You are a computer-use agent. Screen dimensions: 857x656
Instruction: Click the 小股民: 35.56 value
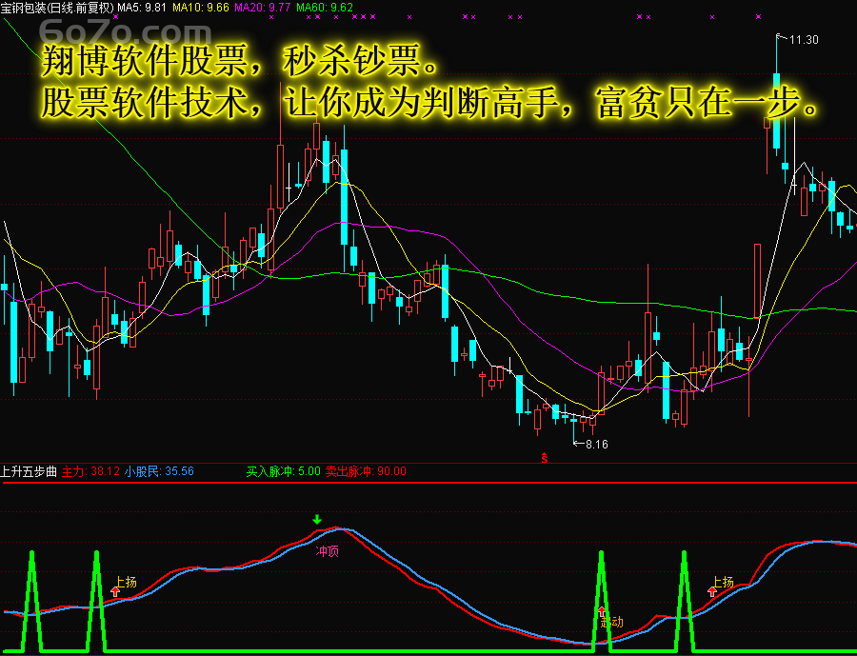(159, 471)
